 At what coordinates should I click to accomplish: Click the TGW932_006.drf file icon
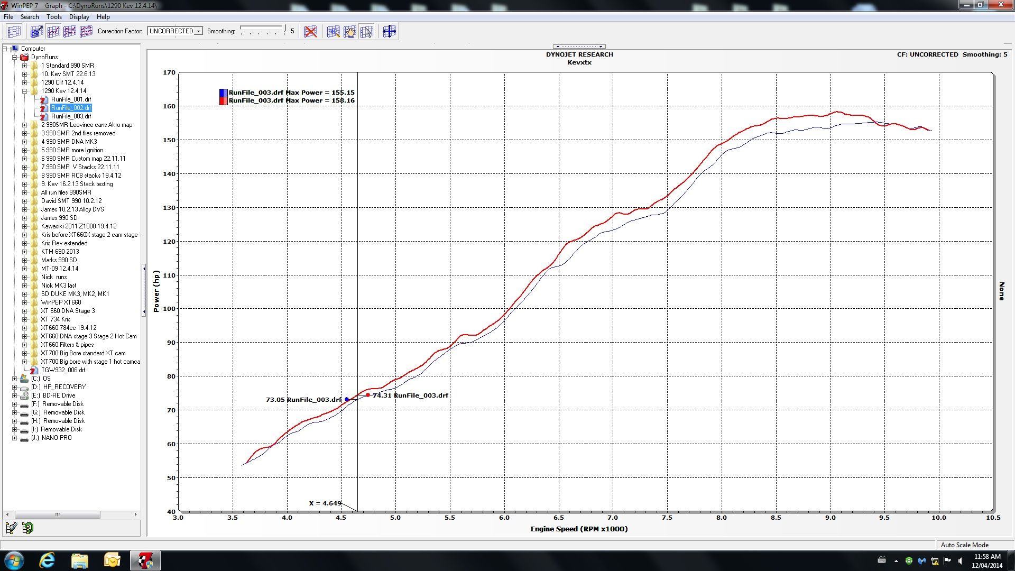point(34,370)
